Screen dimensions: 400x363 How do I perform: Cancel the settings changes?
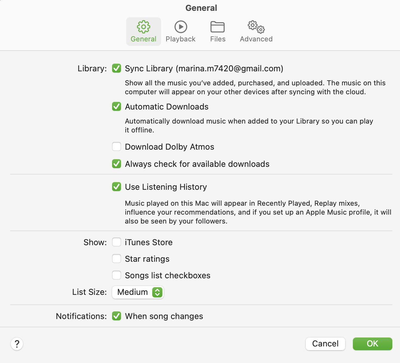click(325, 344)
